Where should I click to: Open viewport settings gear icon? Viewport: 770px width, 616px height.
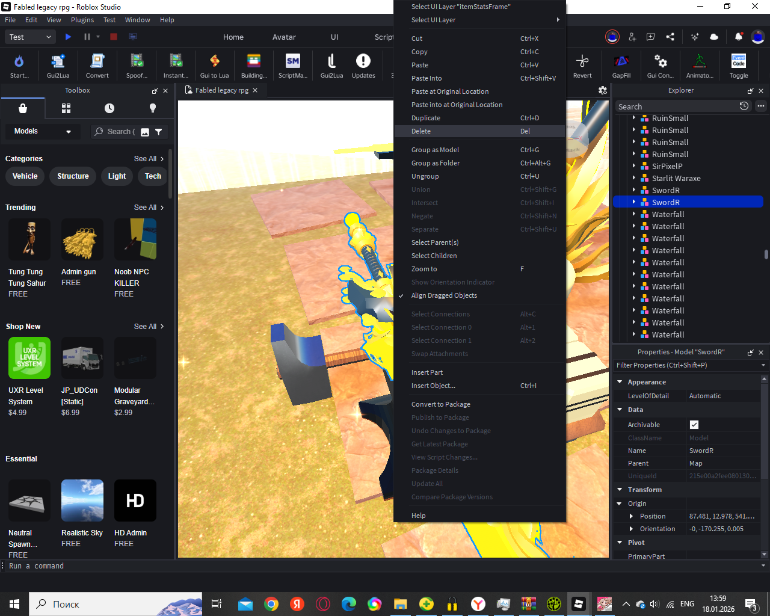pyautogui.click(x=603, y=90)
